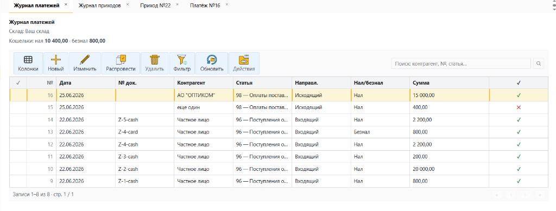Click the 200,00 amount cell
556x211 pixels.
(x=449, y=156)
